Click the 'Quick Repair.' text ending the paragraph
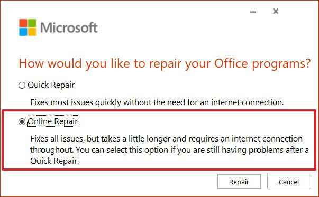Image resolution: width=319 pixels, height=197 pixels. (x=54, y=161)
